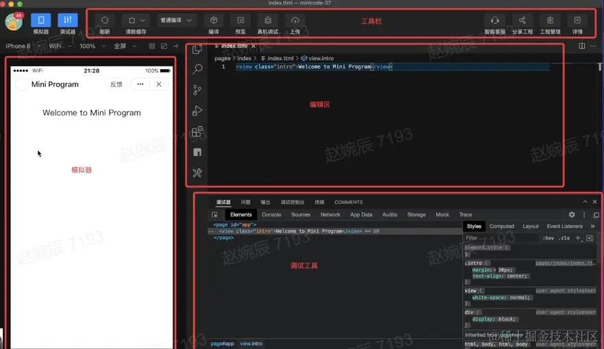Click the 反馈 feedback button in simulator

(116, 84)
